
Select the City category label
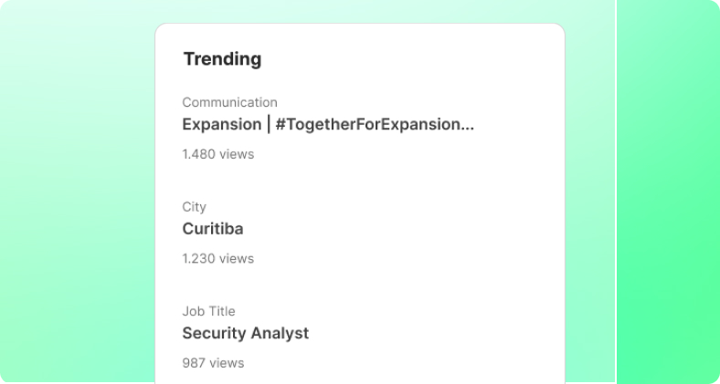pyautogui.click(x=194, y=207)
